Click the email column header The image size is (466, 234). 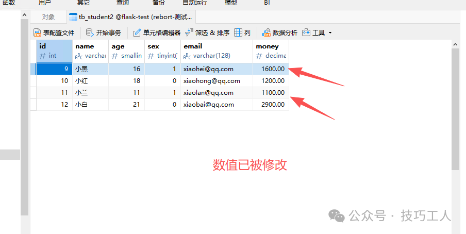click(217, 51)
